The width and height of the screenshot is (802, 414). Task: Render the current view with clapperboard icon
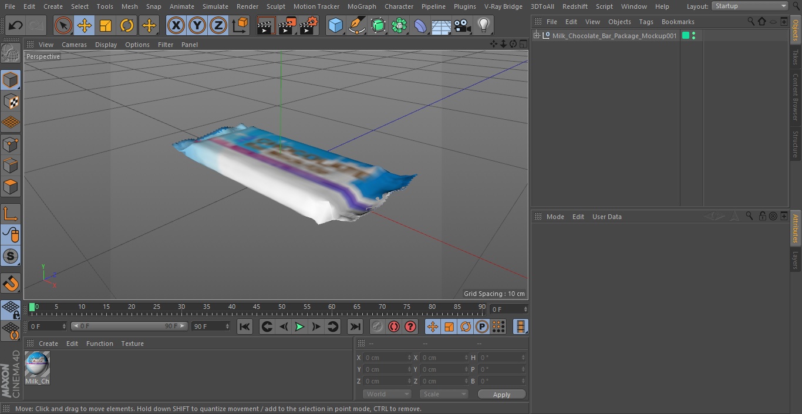pos(266,25)
